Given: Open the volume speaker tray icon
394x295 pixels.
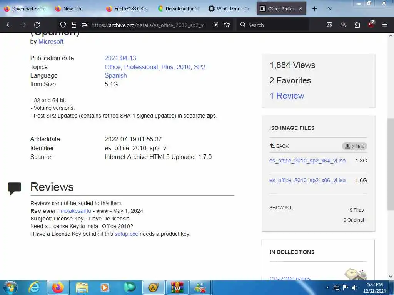Looking at the screenshot, I should tap(355, 288).
